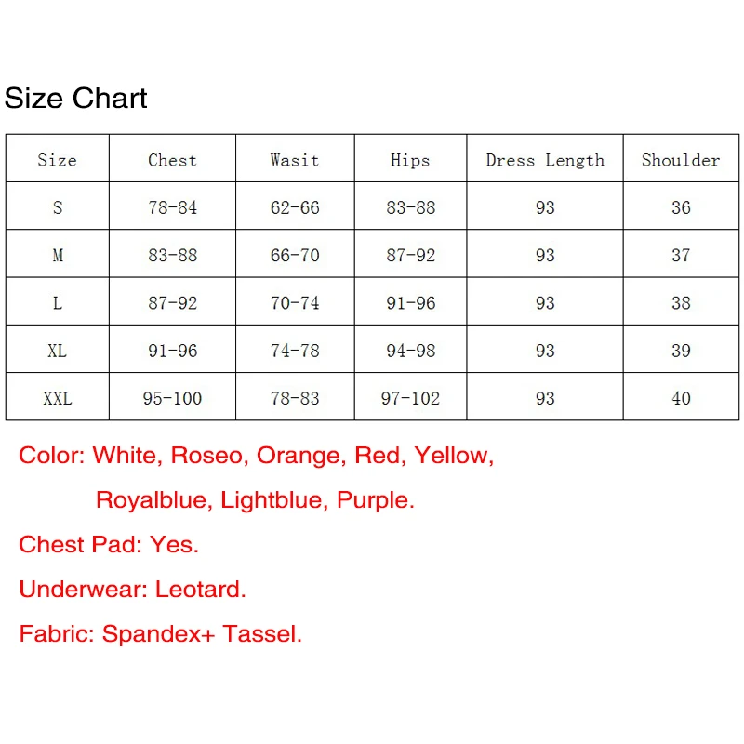744x744 pixels.
Task: Select the Shoulder column header
Action: pos(681,160)
